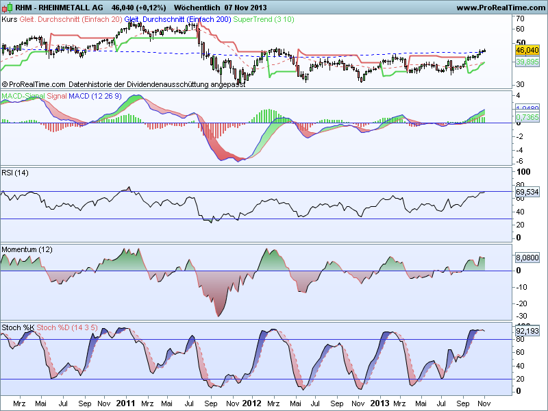
Task: Click the -30 level on Momentum scale
Action: (x=521, y=316)
